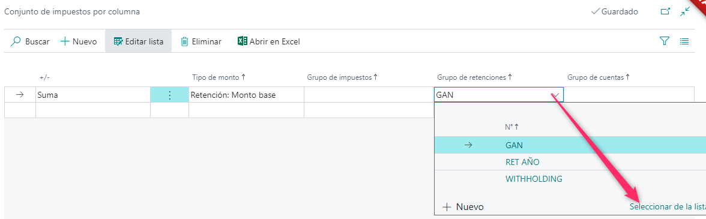The height and width of the screenshot is (219, 706).
Task: Open the filter pane icon
Action: (x=664, y=41)
